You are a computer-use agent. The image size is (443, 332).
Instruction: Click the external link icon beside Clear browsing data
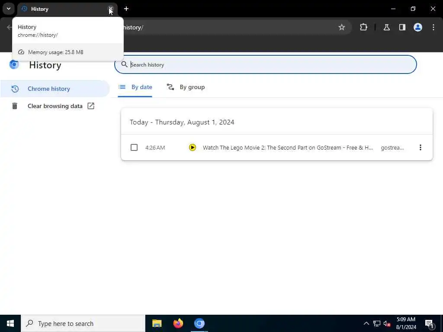point(91,106)
